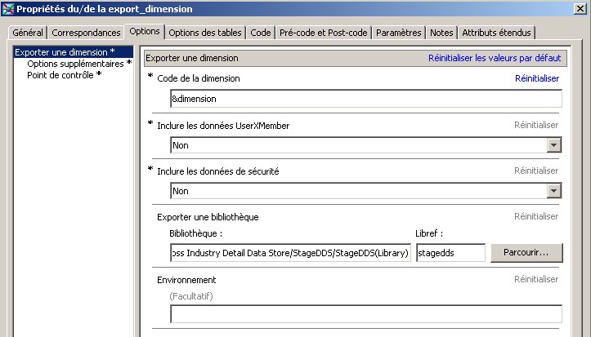This screenshot has height=337, width=591.
Task: Switch to the Général tab
Action: point(28,33)
